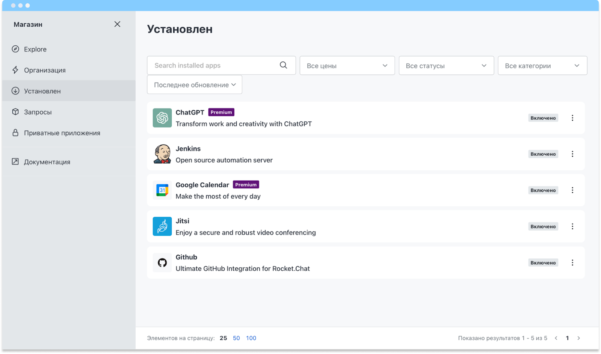Screen dimensions: 601x354
Task: Open the Все категории dropdown
Action: point(542,65)
